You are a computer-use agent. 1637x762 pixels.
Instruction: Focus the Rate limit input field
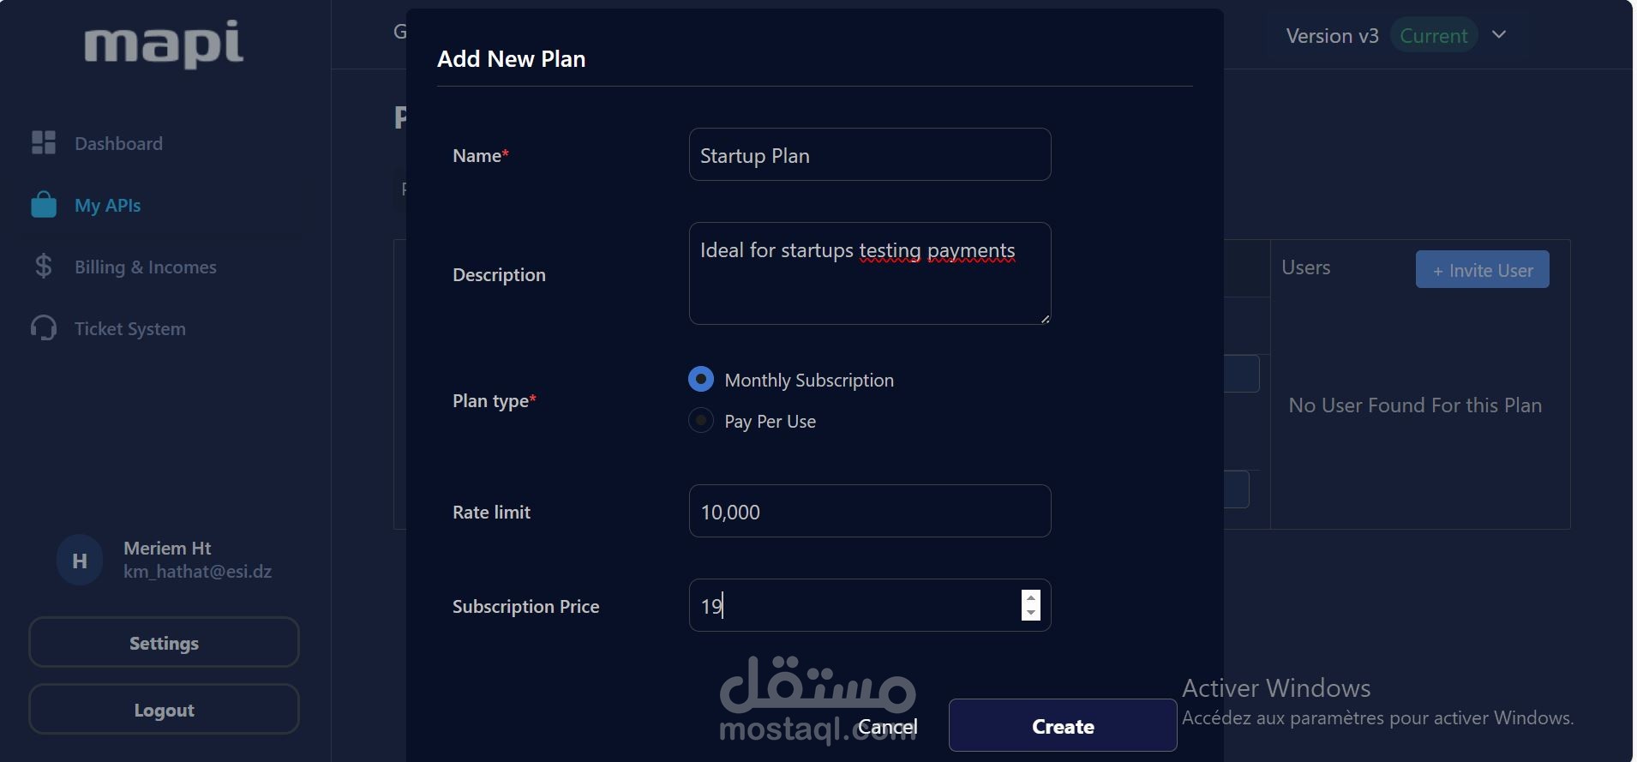(869, 512)
